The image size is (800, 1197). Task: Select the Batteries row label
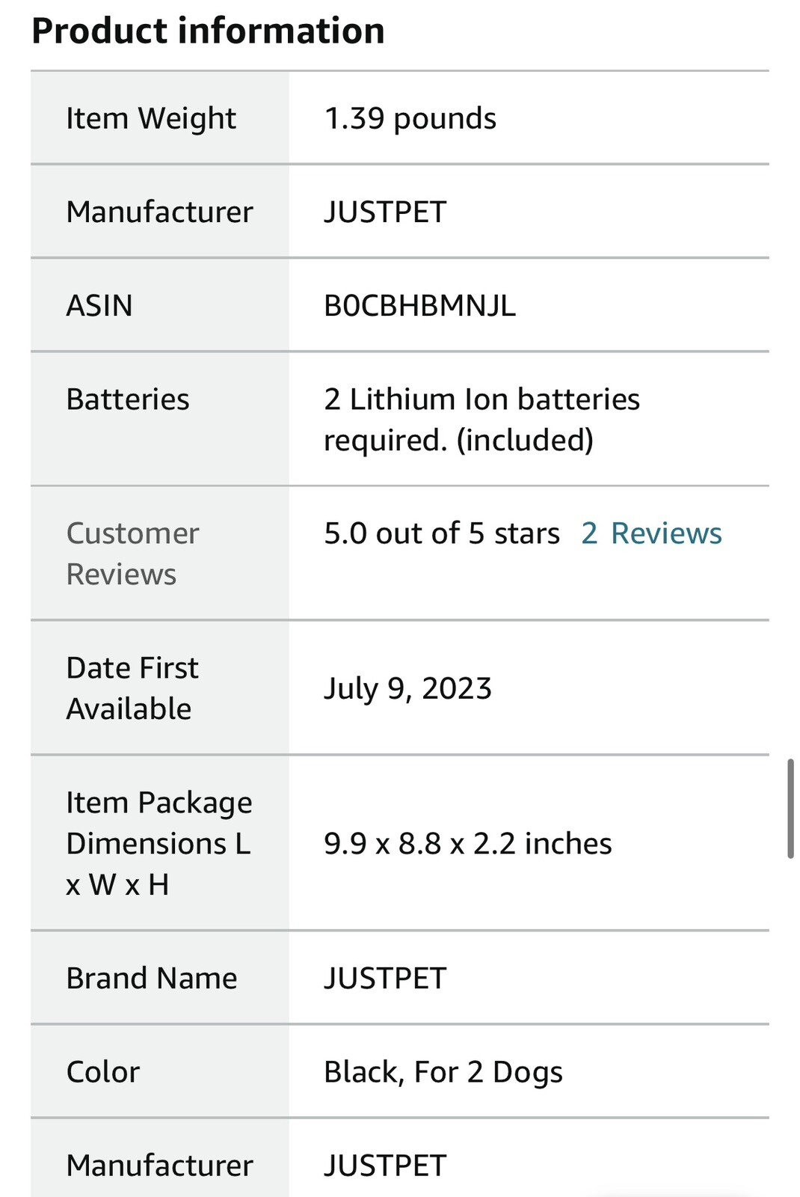[x=128, y=399]
